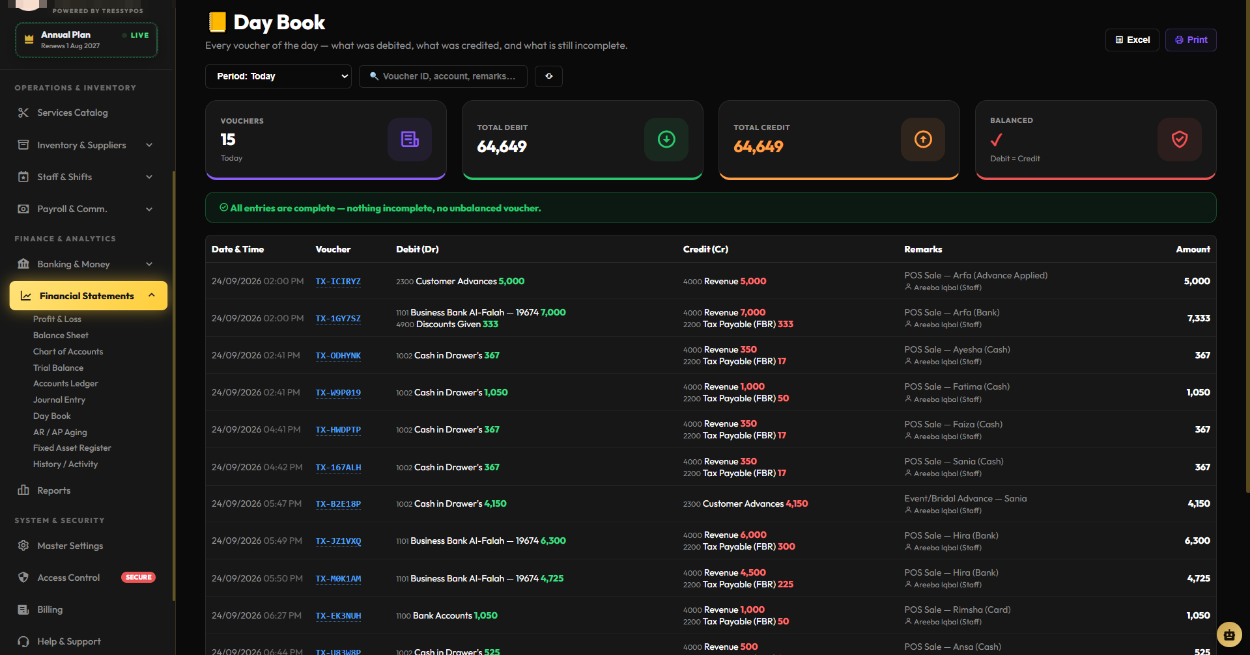Open Fixed Asset Register
Image resolution: width=1250 pixels, height=655 pixels.
[72, 448]
